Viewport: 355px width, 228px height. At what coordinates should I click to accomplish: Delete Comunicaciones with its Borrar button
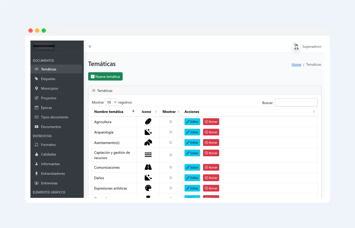(x=211, y=167)
